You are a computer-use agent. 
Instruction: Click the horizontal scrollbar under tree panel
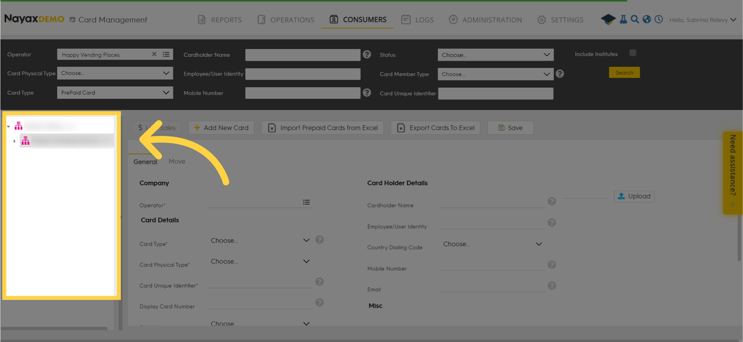(54, 328)
